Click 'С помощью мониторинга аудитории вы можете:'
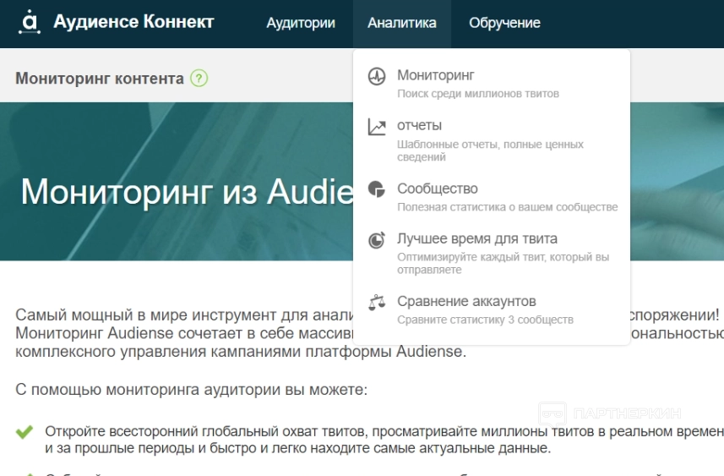 click(191, 390)
